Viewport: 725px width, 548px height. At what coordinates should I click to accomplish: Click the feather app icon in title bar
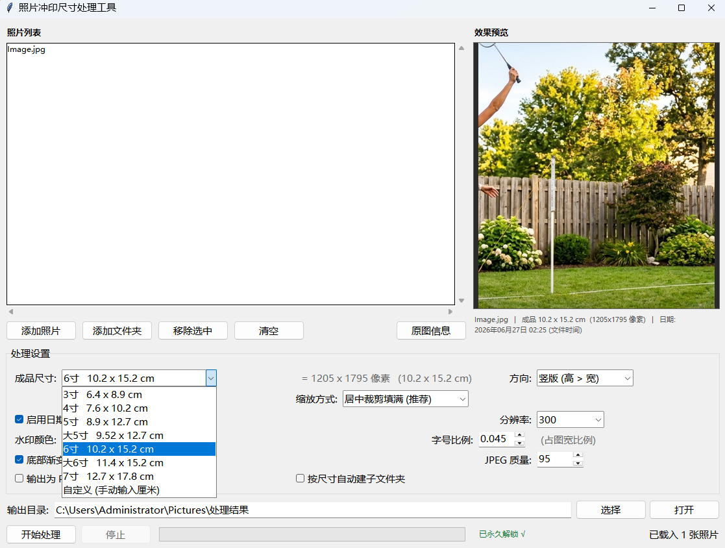[x=10, y=8]
